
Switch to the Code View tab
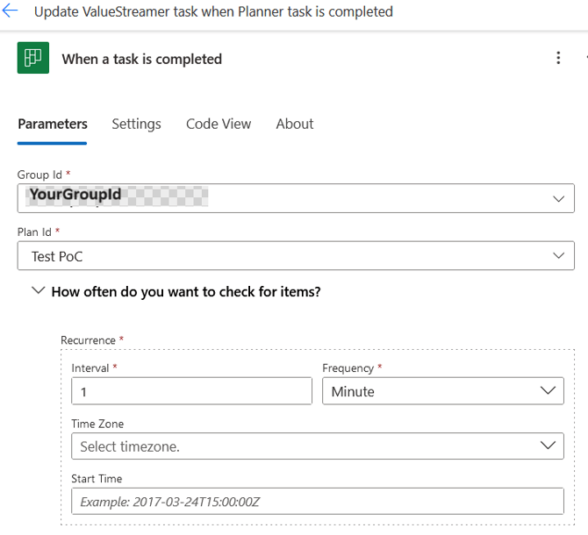(x=219, y=125)
